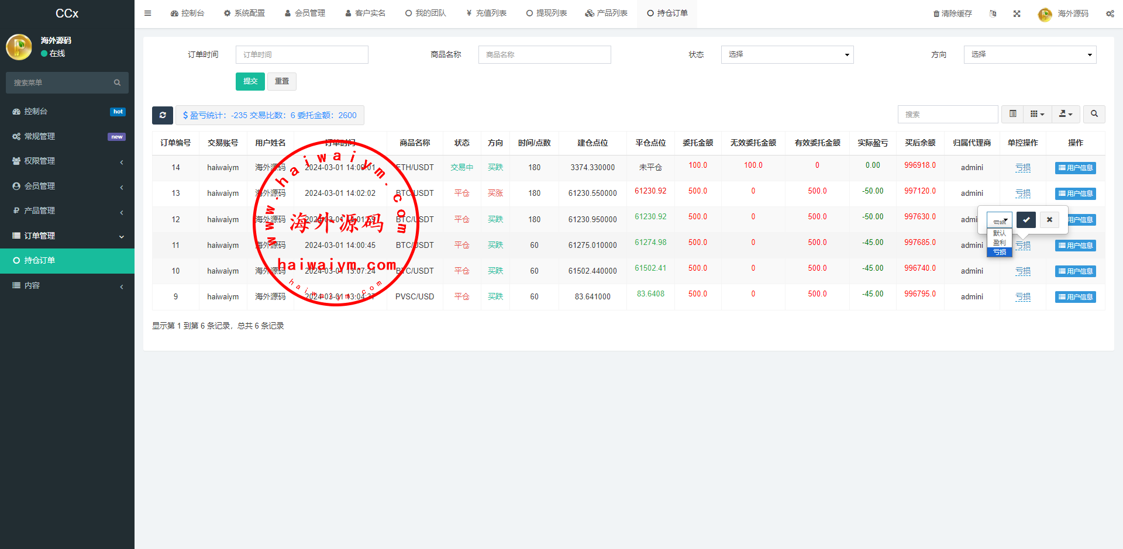Click the 商品名称 input field
Screen dimensions: 1123x549
(x=544, y=54)
